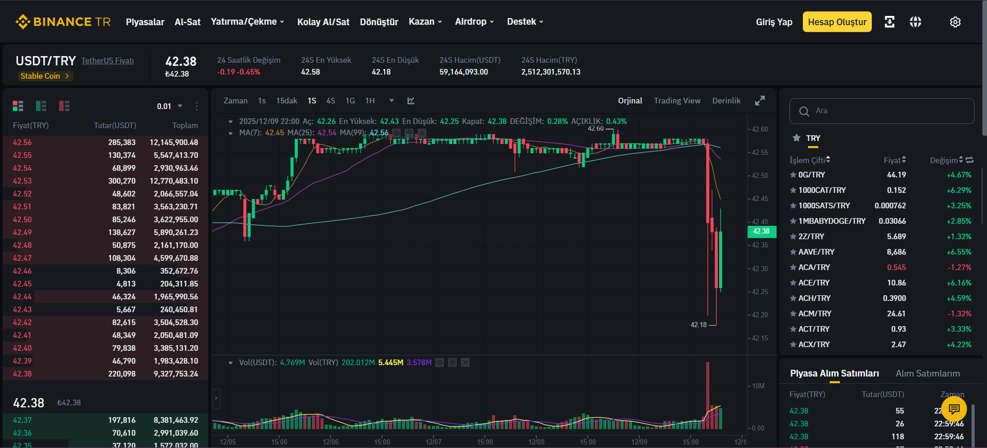The image size is (987, 448).
Task: Show only buy orders in order book
Action: tap(41, 106)
